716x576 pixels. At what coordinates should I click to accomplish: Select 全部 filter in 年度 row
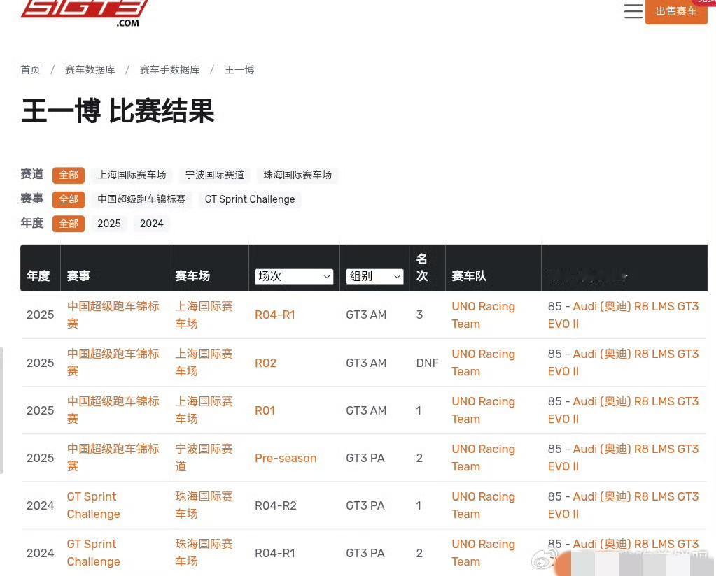pos(69,224)
